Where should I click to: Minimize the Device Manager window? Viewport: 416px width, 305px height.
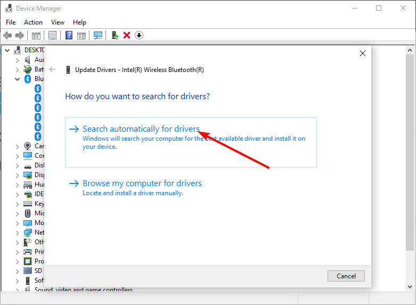pos(354,8)
